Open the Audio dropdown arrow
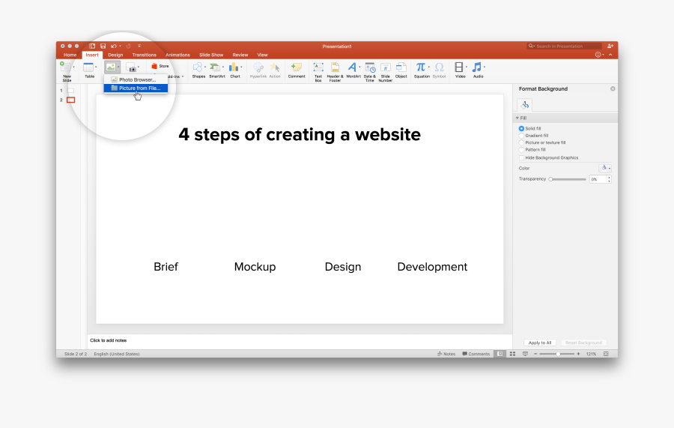 pyautogui.click(x=485, y=67)
